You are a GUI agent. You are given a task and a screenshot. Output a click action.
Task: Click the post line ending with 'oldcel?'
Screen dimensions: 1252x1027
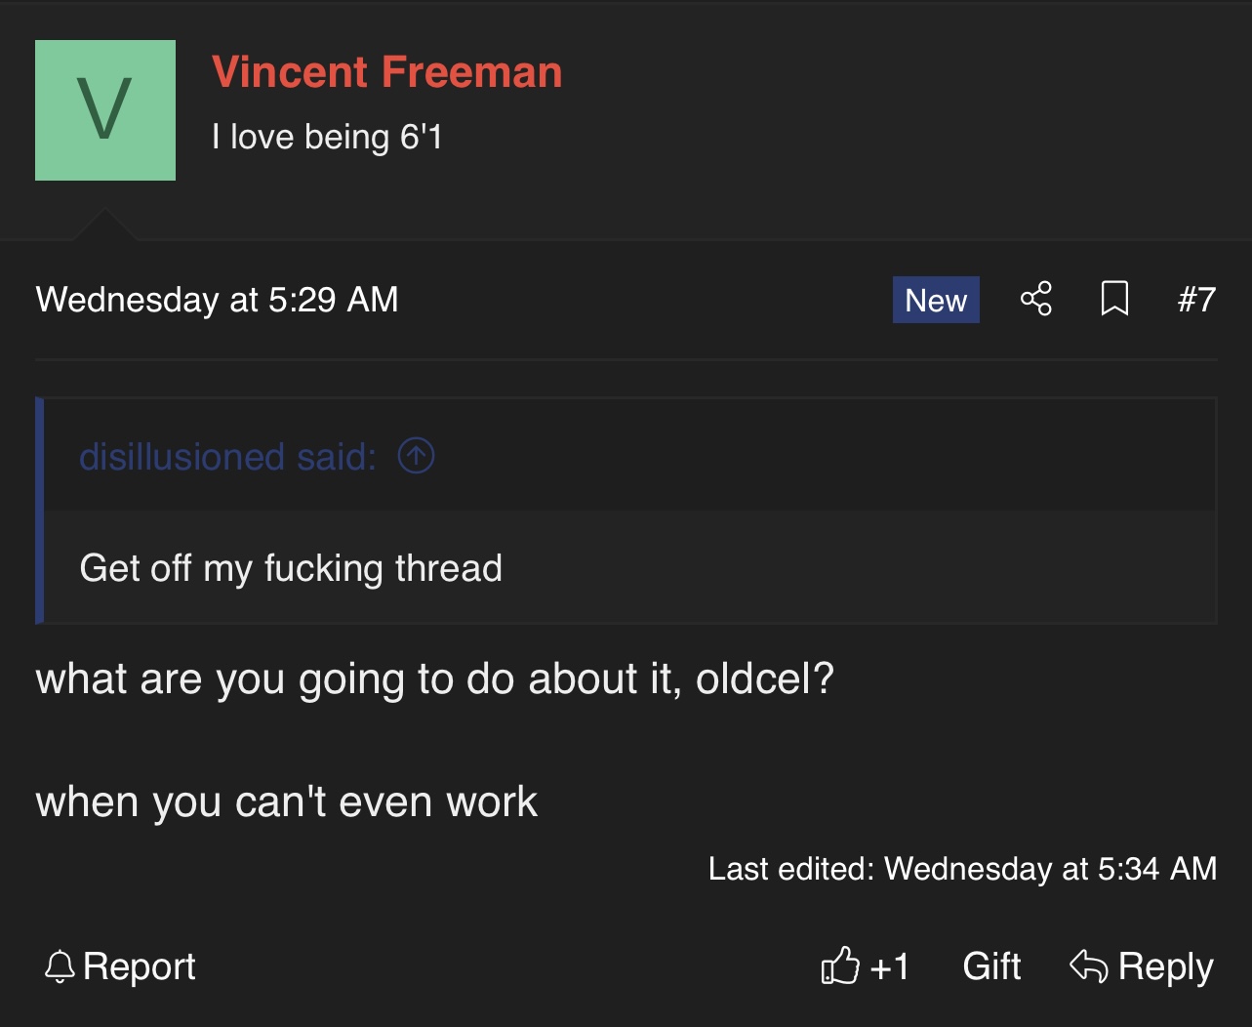tap(435, 679)
